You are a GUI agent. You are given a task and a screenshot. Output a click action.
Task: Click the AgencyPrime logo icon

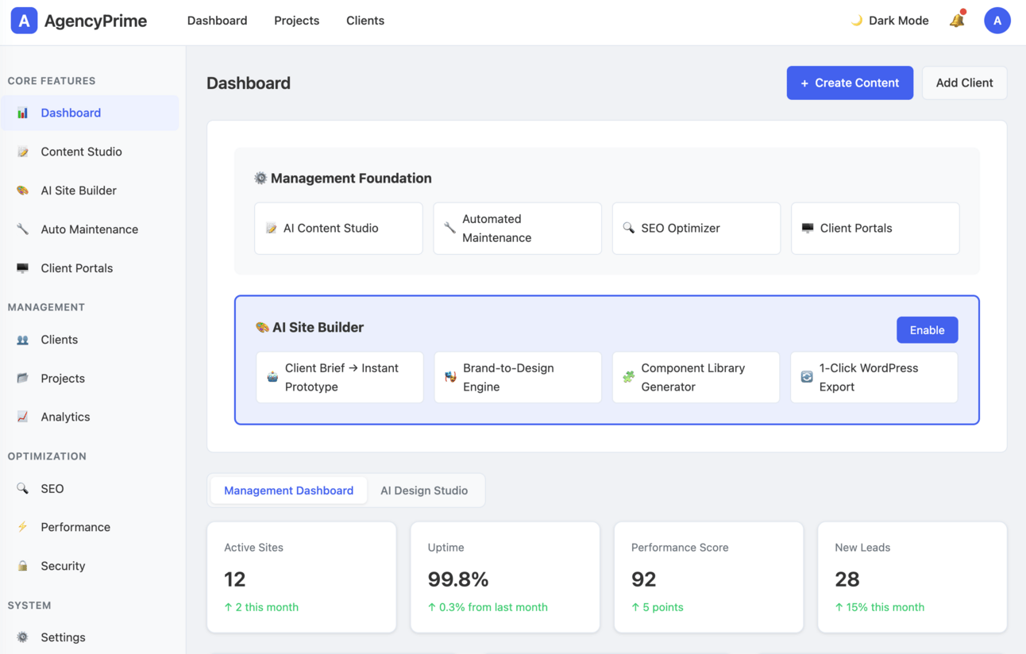point(24,21)
